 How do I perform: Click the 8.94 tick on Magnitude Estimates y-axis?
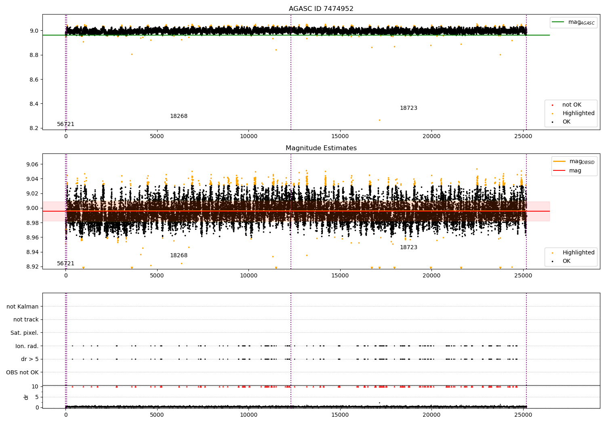tap(32, 252)
